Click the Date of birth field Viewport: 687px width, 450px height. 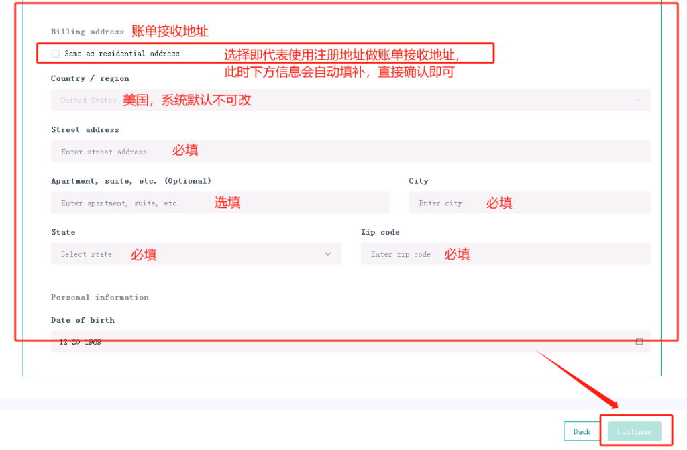pyautogui.click(x=351, y=342)
